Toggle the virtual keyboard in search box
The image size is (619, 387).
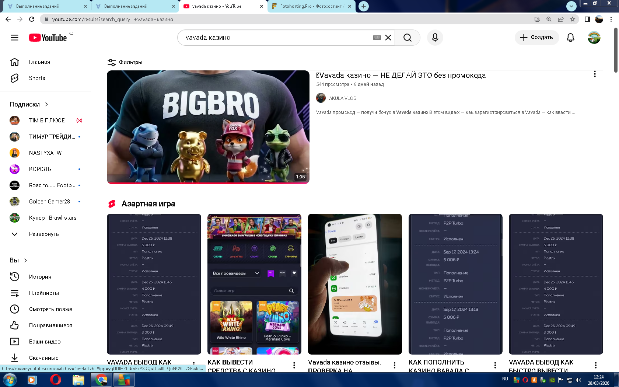[377, 38]
